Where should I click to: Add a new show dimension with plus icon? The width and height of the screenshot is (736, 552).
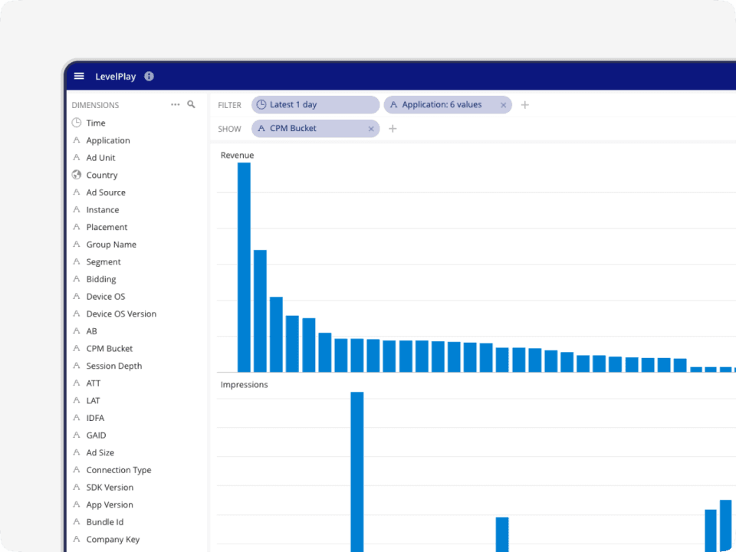(x=393, y=128)
